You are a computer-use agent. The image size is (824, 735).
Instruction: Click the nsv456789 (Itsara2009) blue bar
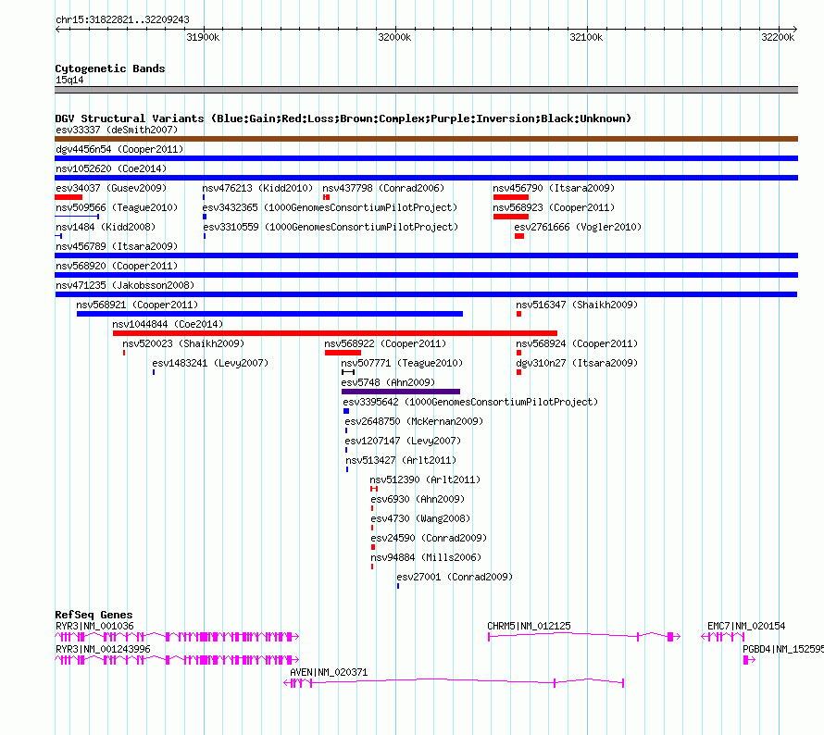click(426, 255)
